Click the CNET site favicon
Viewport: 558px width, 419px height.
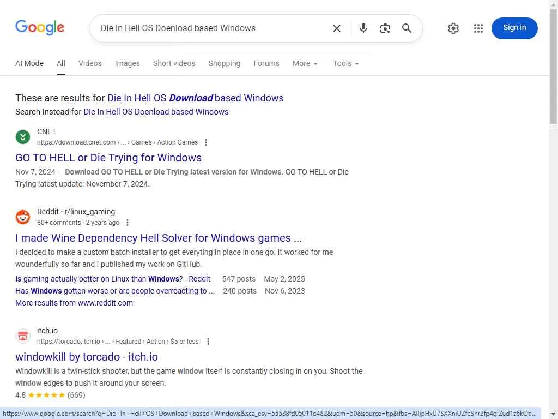(x=23, y=137)
